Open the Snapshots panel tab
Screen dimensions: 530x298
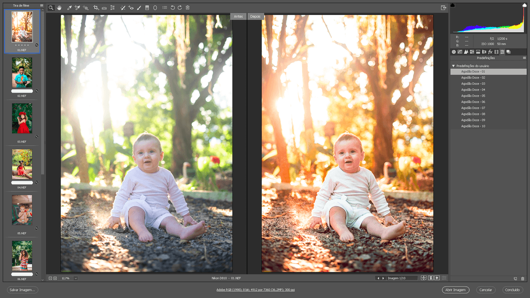[x=509, y=52]
